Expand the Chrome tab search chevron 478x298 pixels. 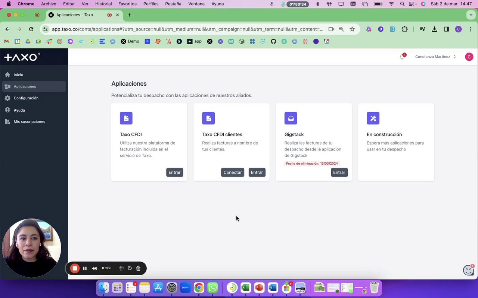click(x=471, y=15)
